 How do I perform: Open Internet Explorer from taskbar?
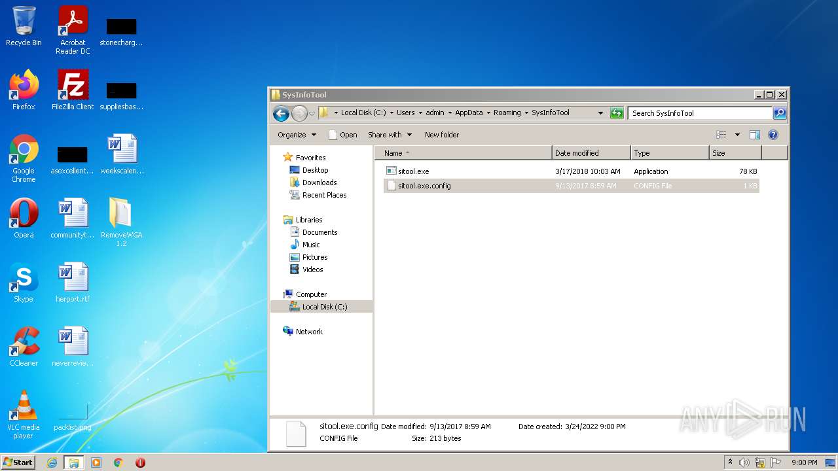(x=52, y=462)
